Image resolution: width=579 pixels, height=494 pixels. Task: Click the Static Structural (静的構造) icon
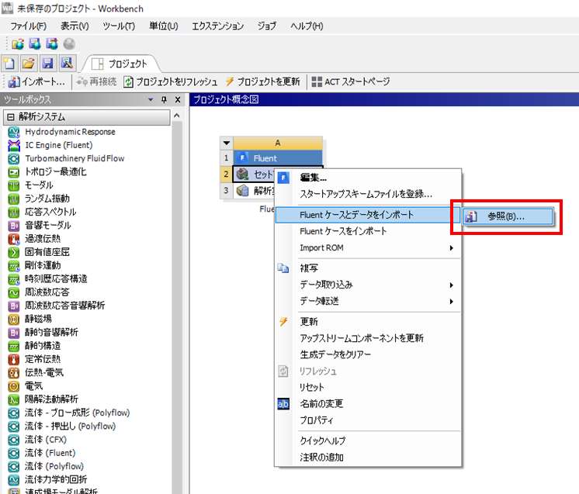tap(14, 346)
